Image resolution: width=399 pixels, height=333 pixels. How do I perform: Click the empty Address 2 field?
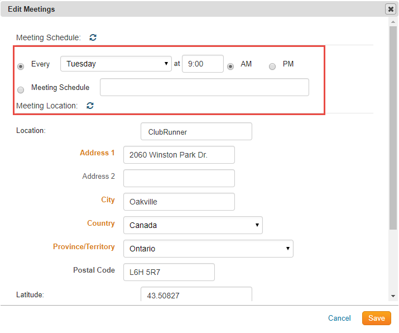[179, 178]
